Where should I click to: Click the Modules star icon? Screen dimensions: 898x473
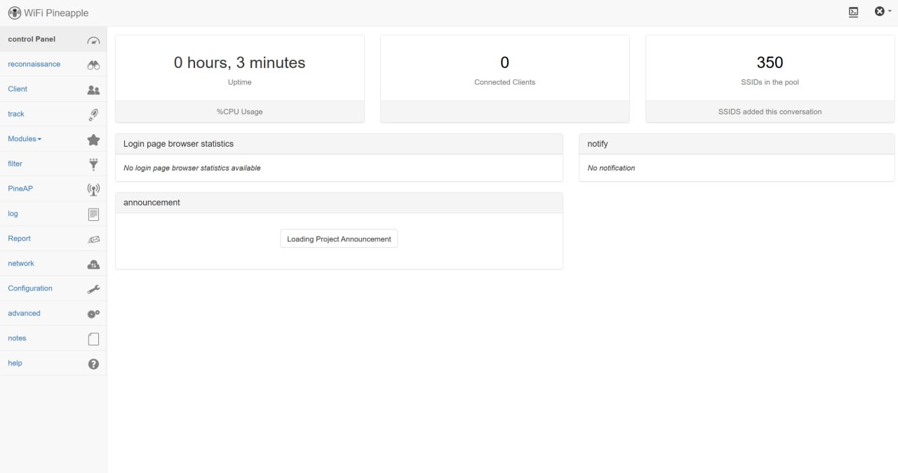click(93, 140)
